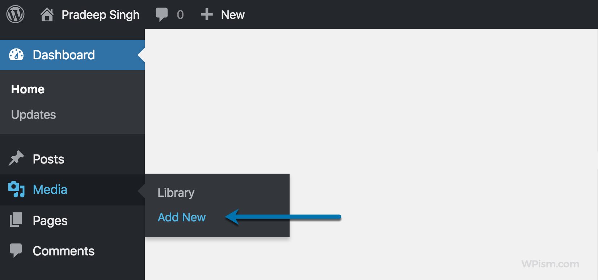The width and height of the screenshot is (598, 280).
Task: Expand the Media submenu
Action: pyautogui.click(x=50, y=189)
